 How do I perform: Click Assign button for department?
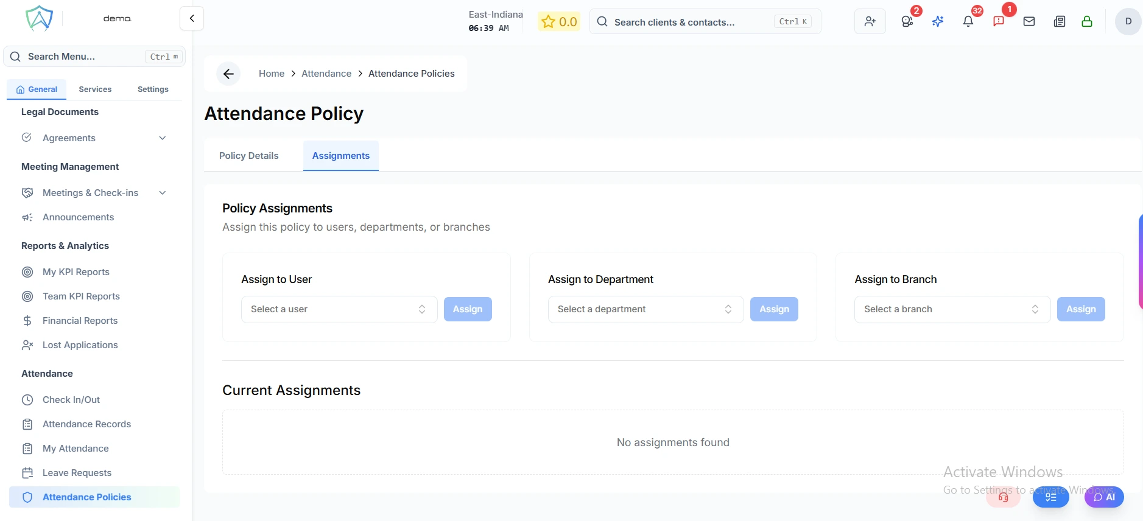coord(774,309)
